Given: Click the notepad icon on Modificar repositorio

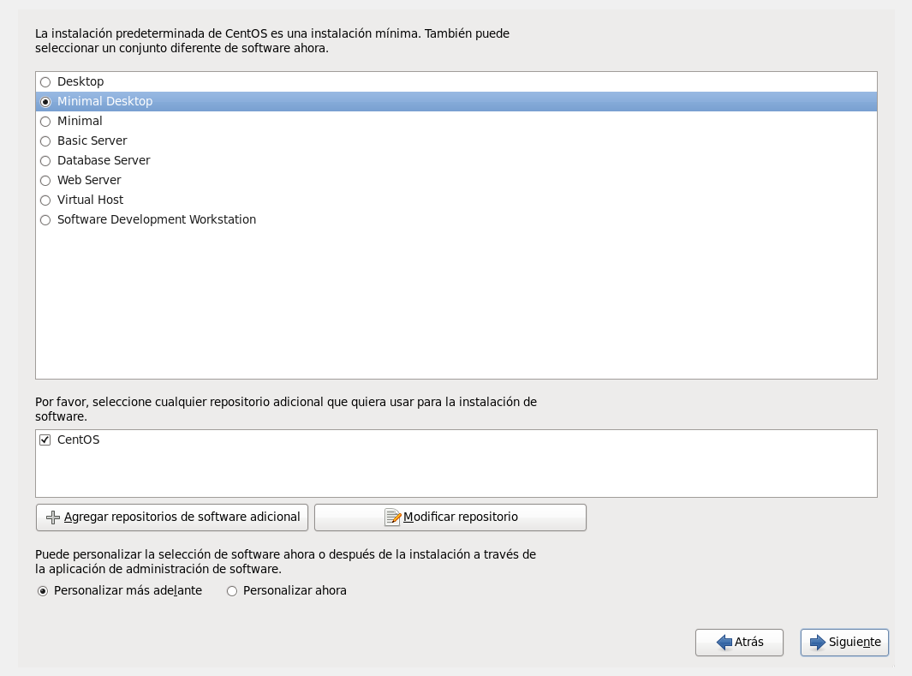Looking at the screenshot, I should (393, 517).
